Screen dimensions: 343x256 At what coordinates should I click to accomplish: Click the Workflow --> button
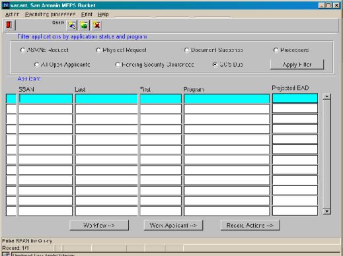[99, 225]
